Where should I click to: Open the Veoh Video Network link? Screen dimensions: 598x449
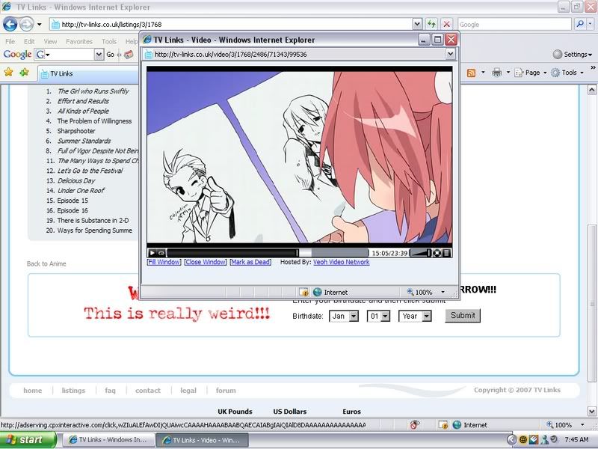(x=342, y=262)
